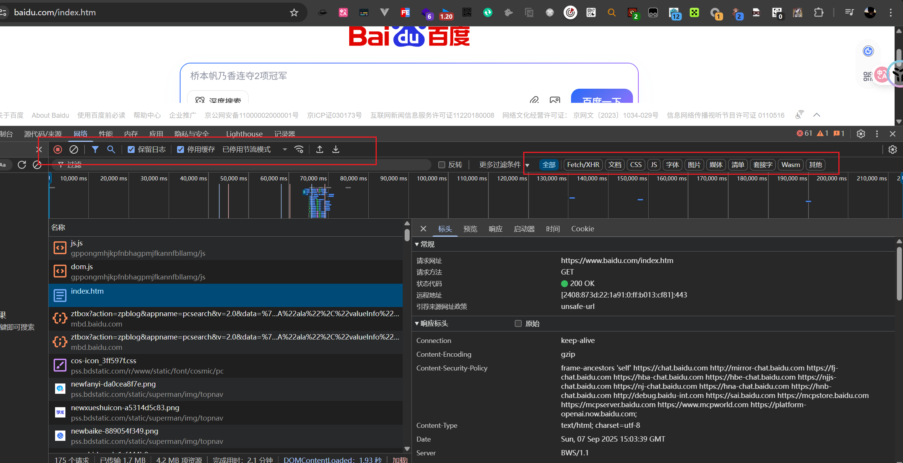The image size is (903, 463).
Task: Open DevTools settings gear
Action: point(861,134)
